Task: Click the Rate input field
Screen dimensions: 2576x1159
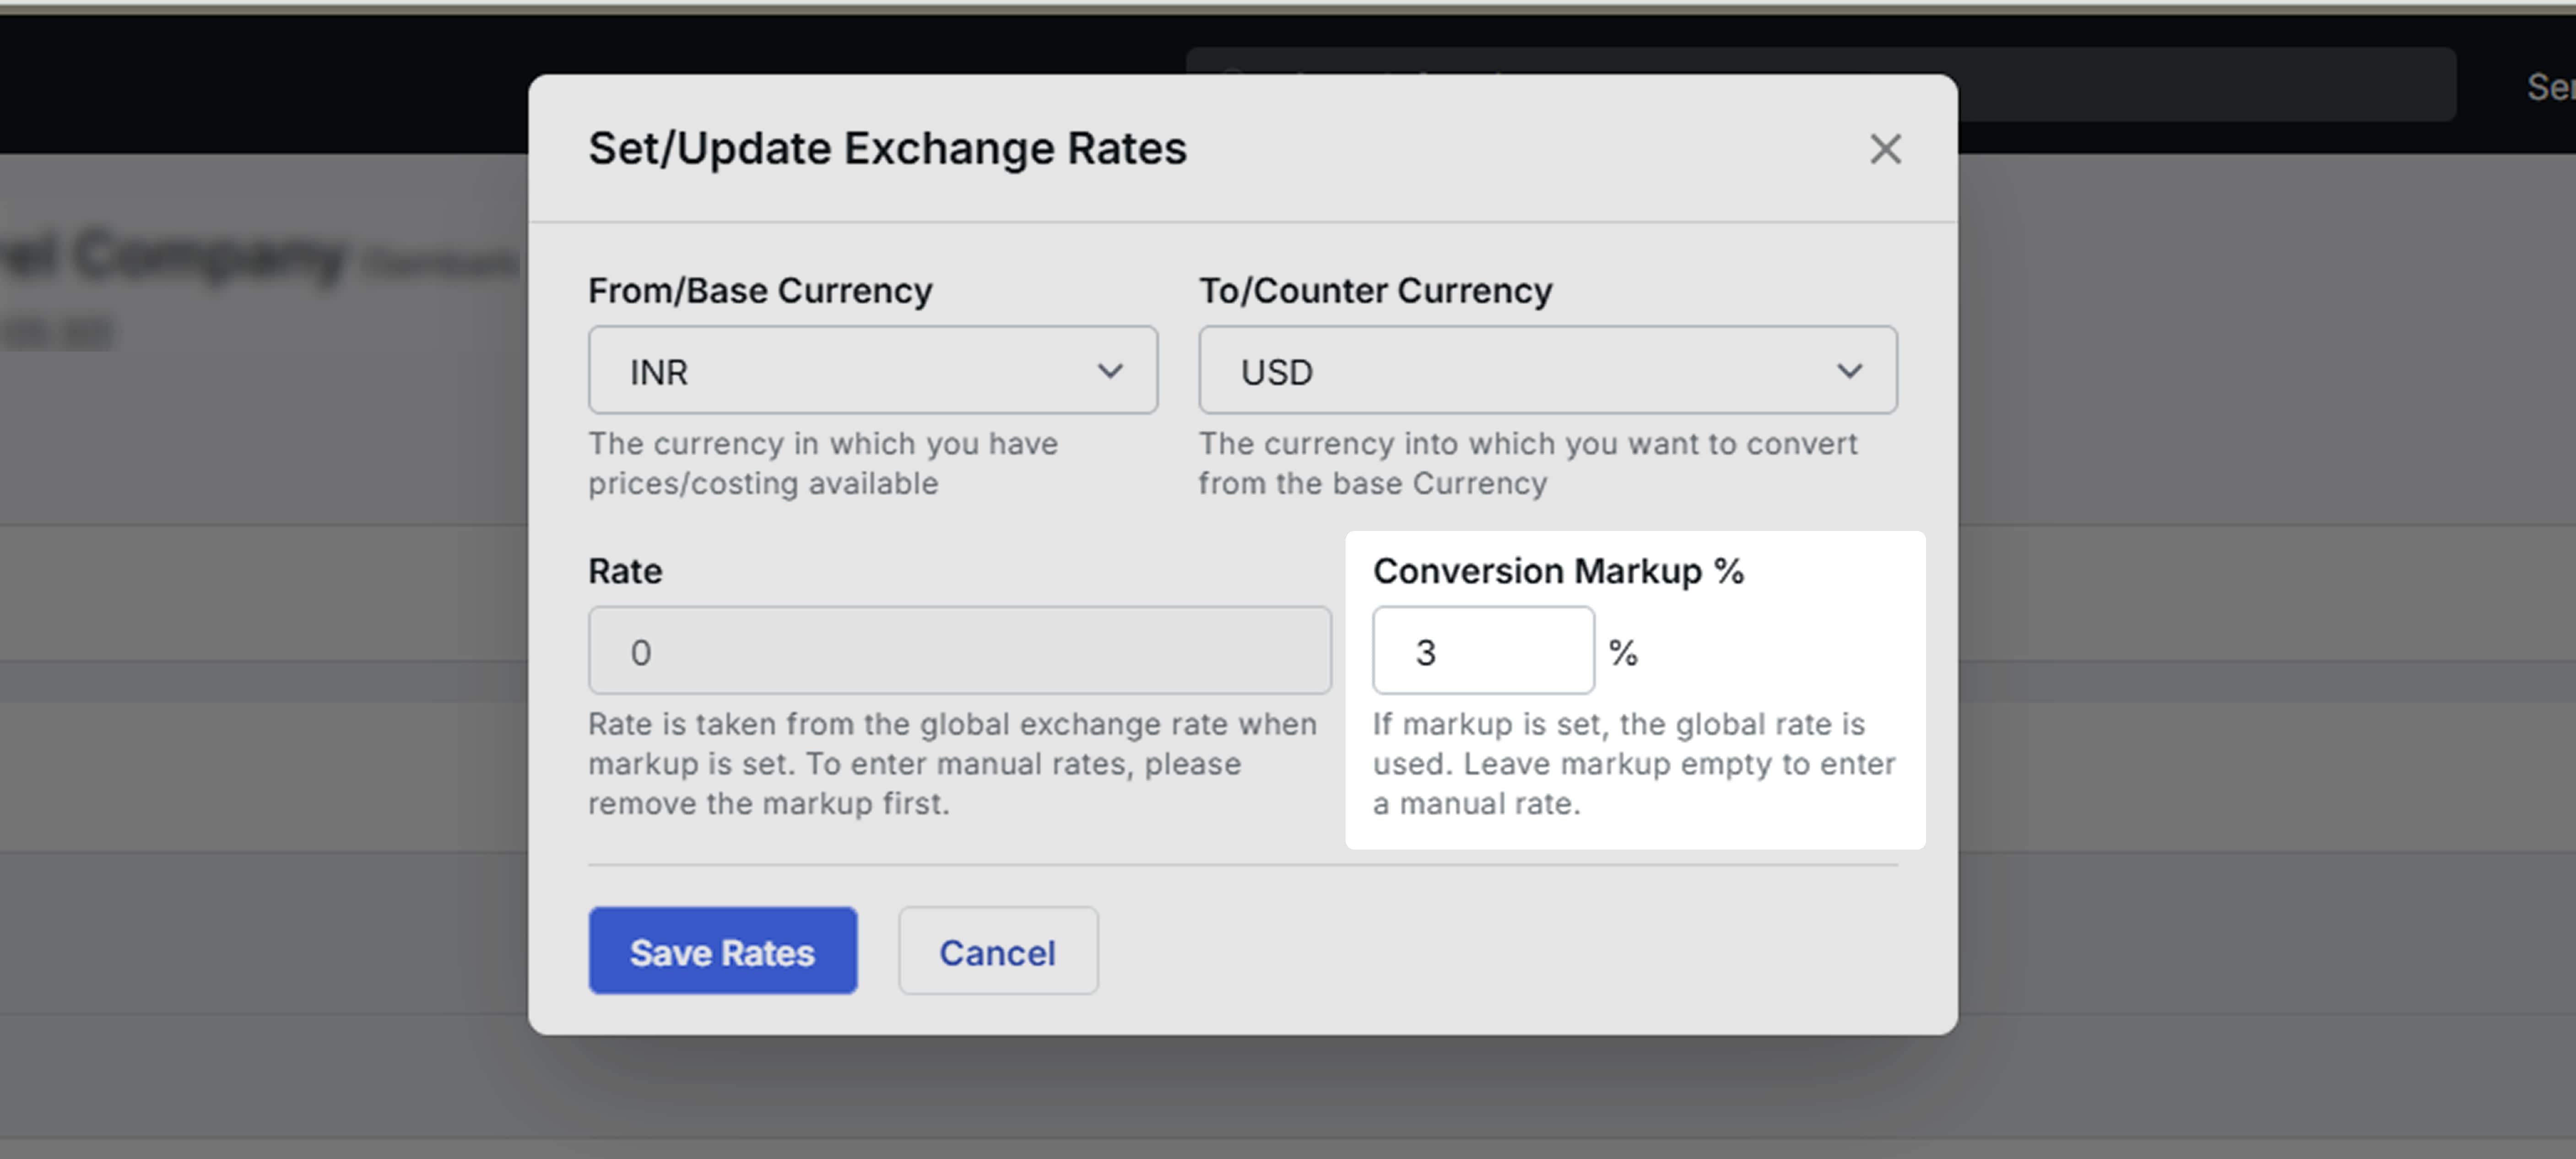Action: (960, 650)
